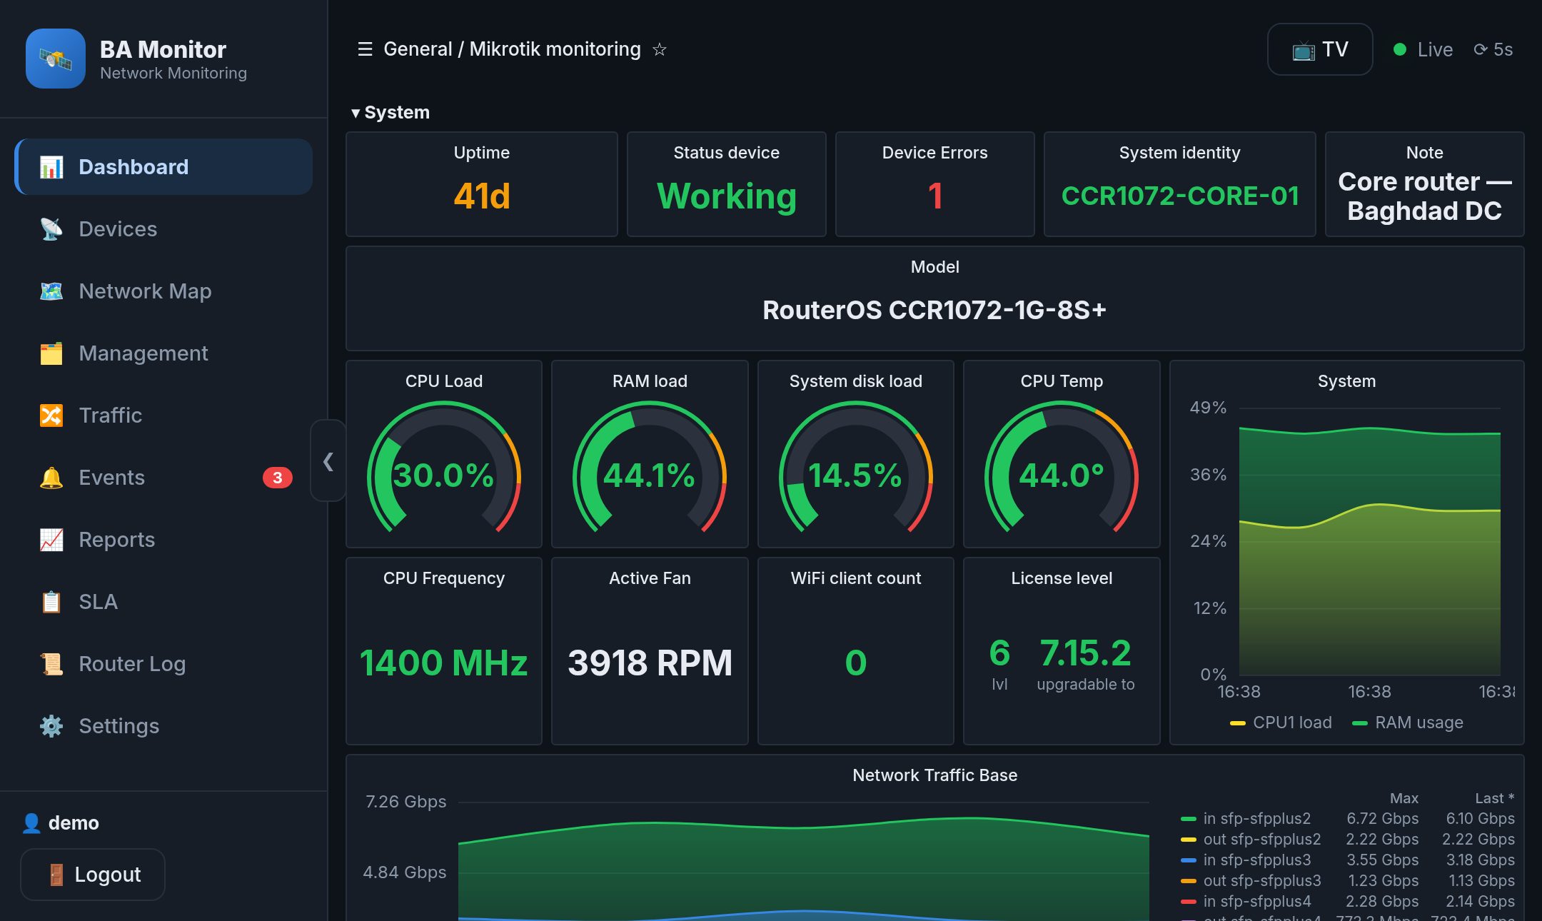
Task: Click the WiFi client count value 0
Action: pyautogui.click(x=856, y=663)
